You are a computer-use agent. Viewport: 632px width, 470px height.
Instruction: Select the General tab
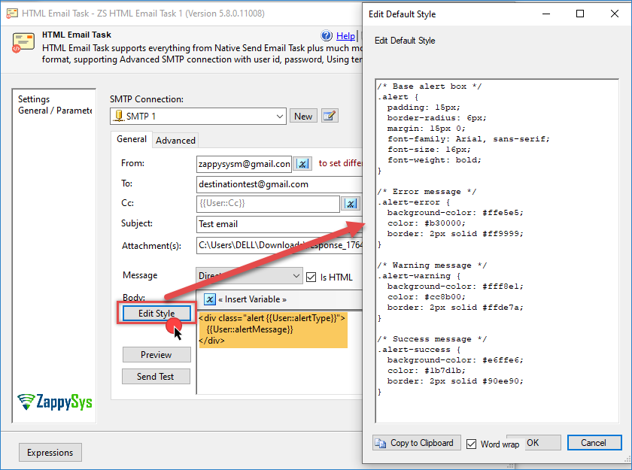coord(132,139)
